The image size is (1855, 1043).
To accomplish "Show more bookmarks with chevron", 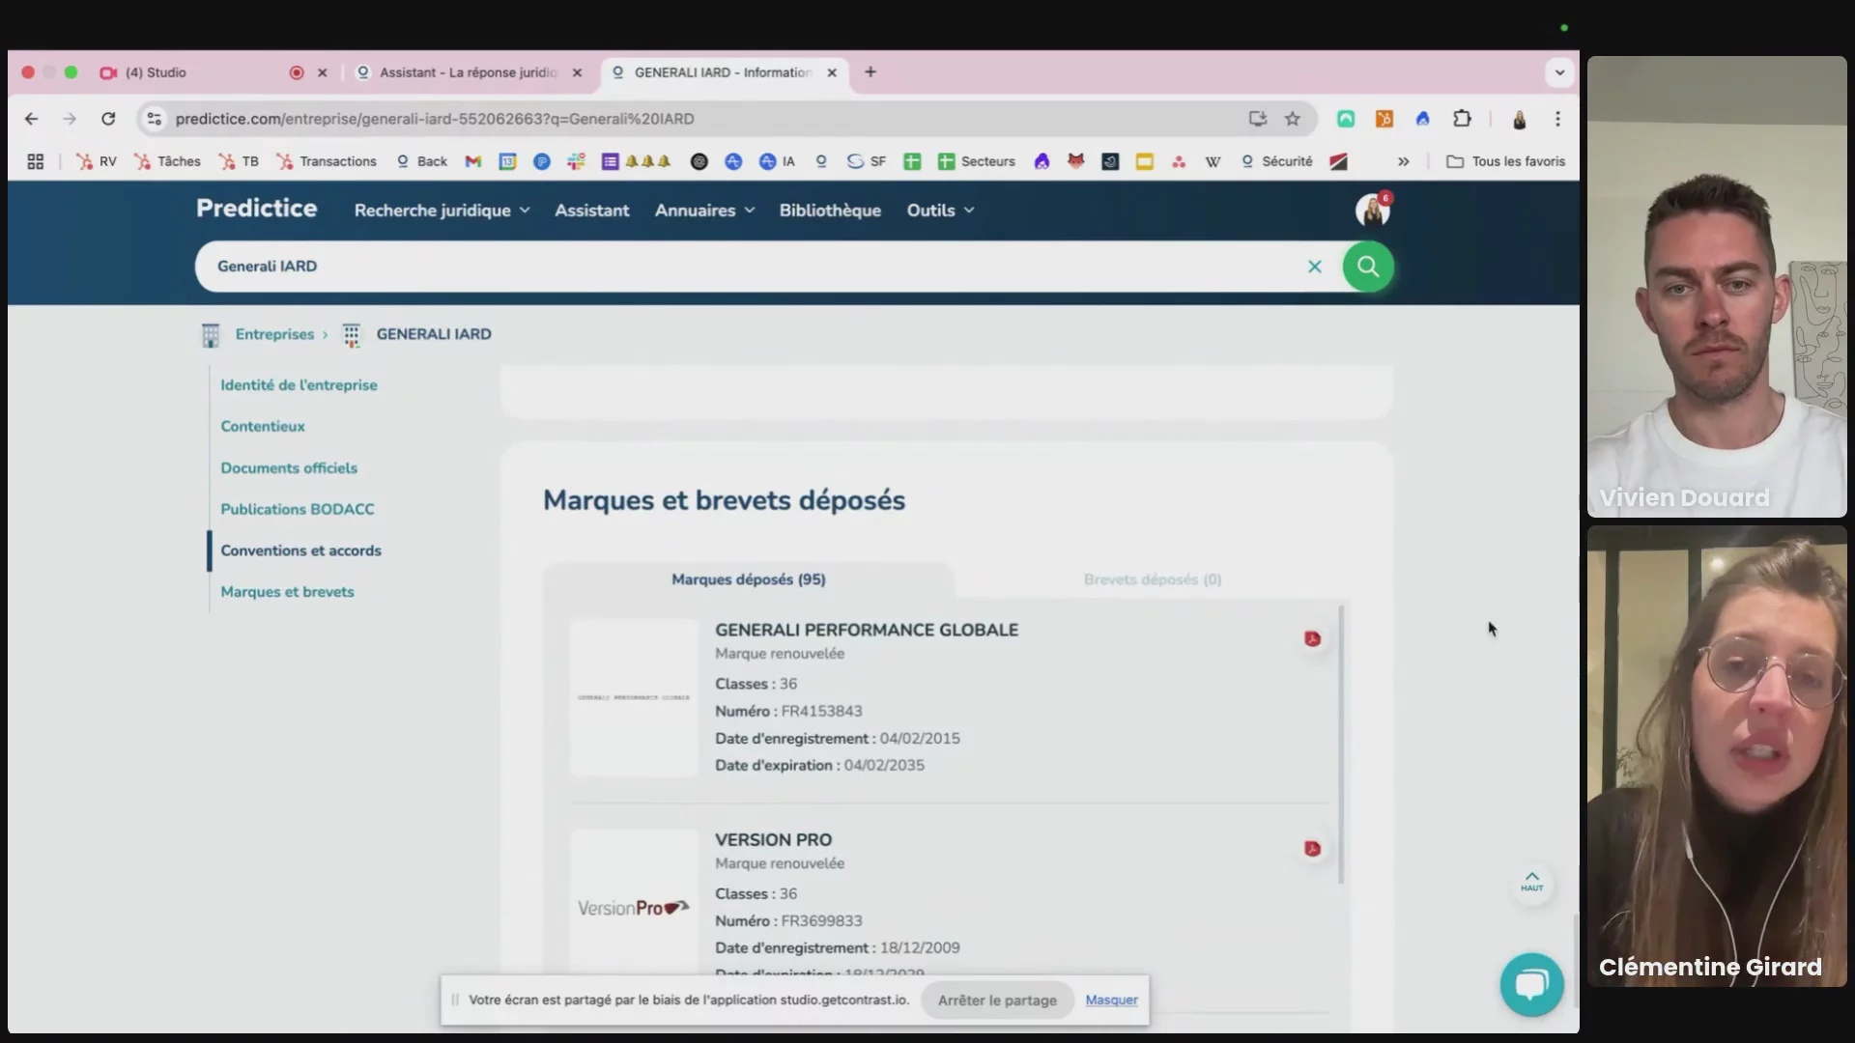I will coord(1403,161).
